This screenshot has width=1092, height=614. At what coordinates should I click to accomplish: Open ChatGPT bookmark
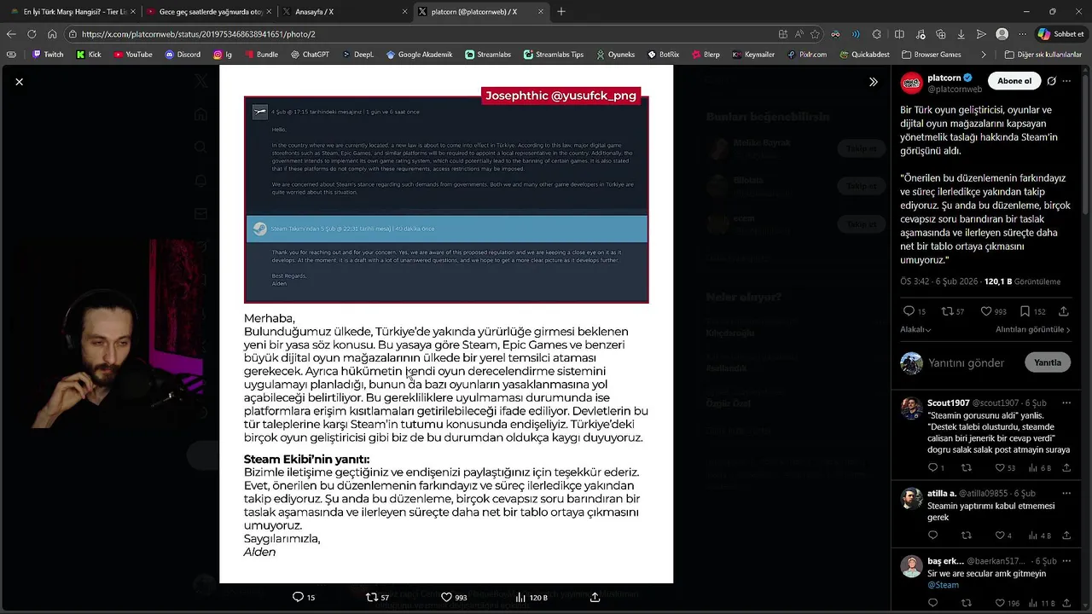pyautogui.click(x=309, y=55)
